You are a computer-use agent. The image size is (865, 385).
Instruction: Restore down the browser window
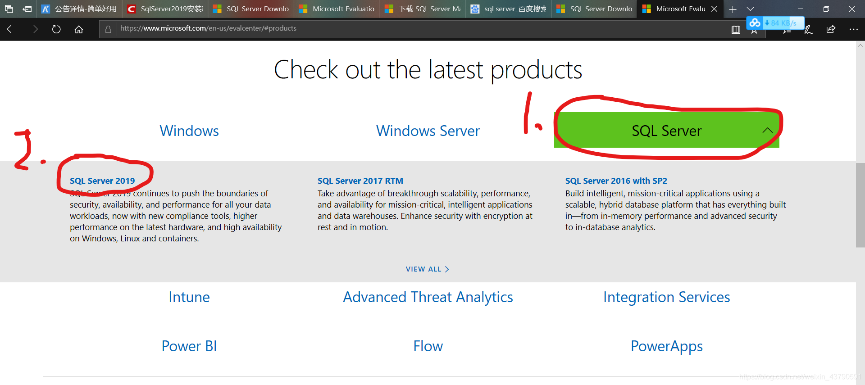click(x=826, y=9)
